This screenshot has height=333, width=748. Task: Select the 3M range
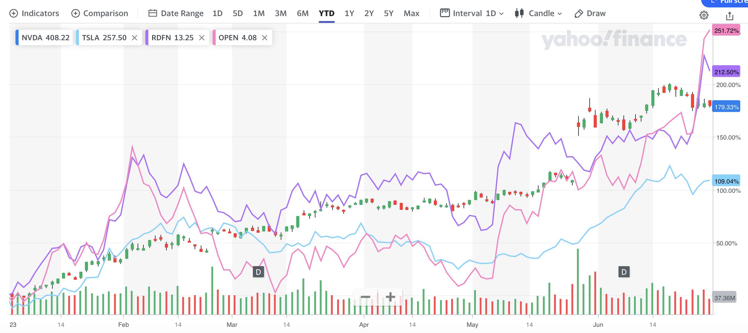coord(281,13)
